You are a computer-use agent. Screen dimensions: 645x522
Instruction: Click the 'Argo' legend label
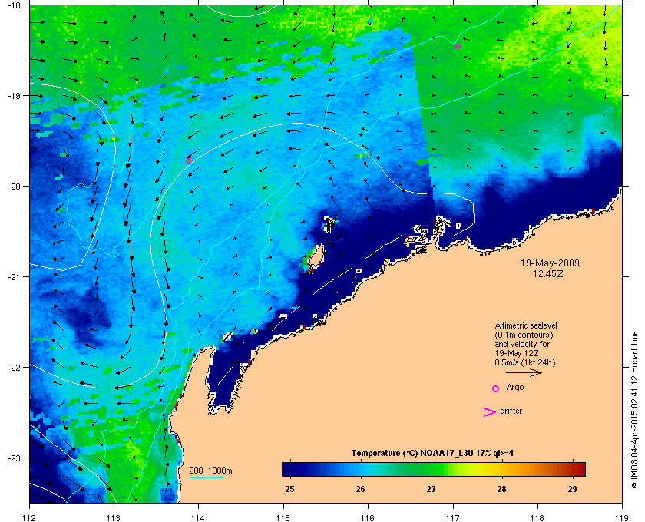[515, 388]
